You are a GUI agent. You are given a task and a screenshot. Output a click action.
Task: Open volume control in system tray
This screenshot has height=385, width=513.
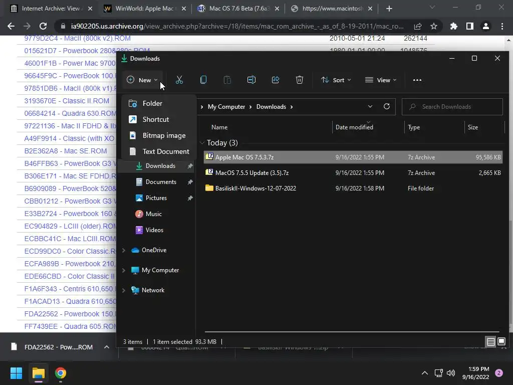point(451,373)
